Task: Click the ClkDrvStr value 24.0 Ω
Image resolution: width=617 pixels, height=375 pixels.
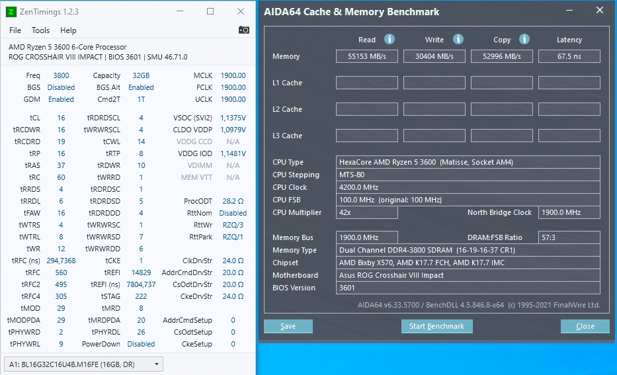Action: [x=233, y=261]
